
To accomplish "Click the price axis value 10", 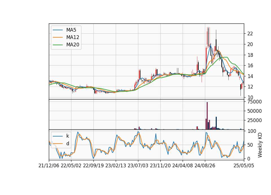I will [250, 97].
